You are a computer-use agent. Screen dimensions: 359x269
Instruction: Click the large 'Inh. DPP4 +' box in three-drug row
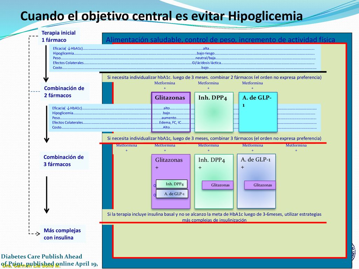point(214,181)
